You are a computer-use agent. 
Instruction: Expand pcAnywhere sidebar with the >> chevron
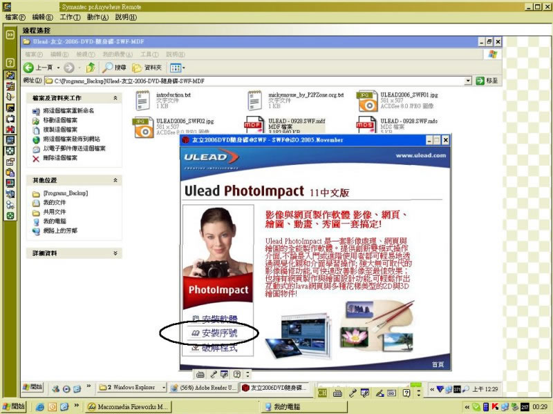[x=10, y=34]
